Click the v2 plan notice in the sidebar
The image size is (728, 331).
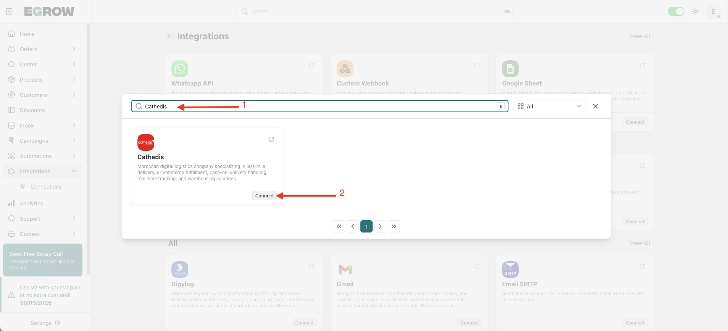[x=46, y=295]
